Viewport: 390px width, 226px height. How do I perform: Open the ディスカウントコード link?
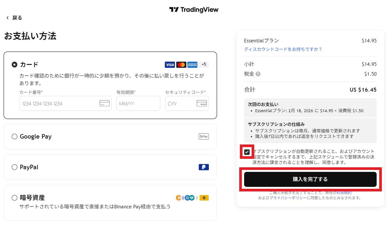tap(283, 49)
